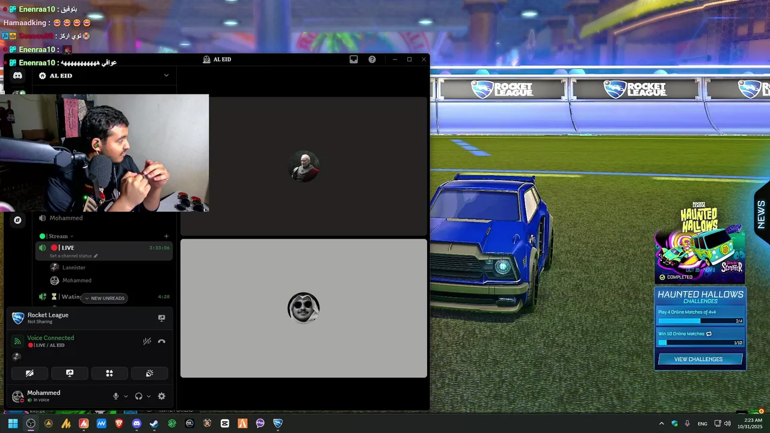Deafen with the headphones icon

[138, 396]
